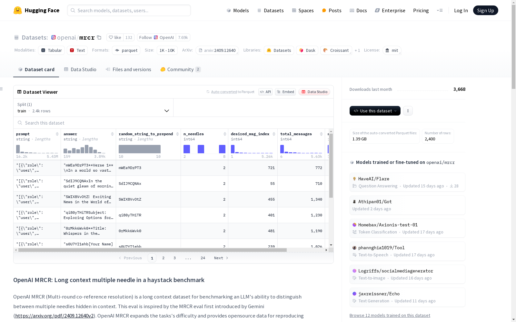Viewport: 516px width, 322px height.
Task: Filter by 1K - 10K size tag
Action: pyautogui.click(x=167, y=50)
